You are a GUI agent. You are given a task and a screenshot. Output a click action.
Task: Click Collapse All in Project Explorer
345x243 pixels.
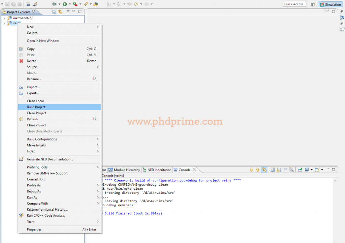(x=54, y=12)
